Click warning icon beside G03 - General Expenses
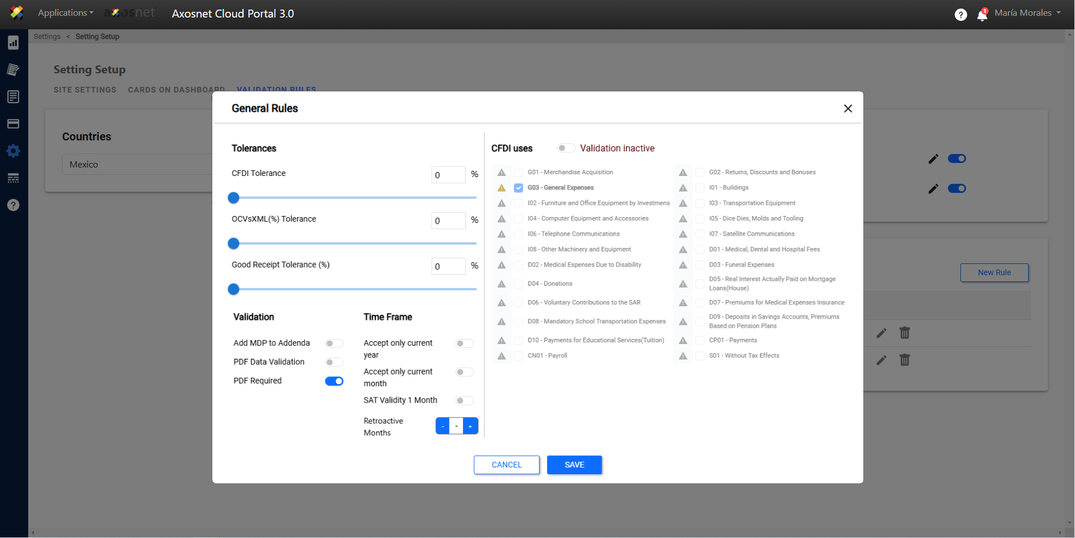1075x538 pixels. click(x=501, y=188)
